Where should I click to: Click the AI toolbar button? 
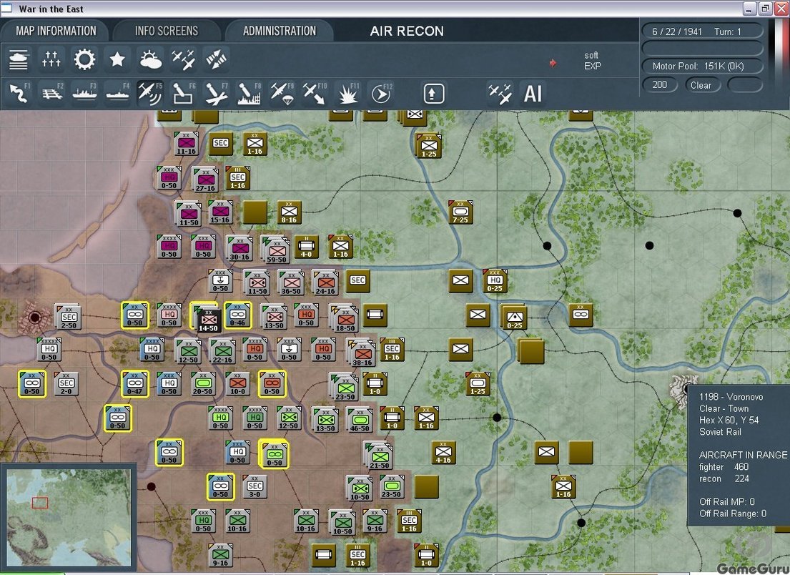click(533, 94)
